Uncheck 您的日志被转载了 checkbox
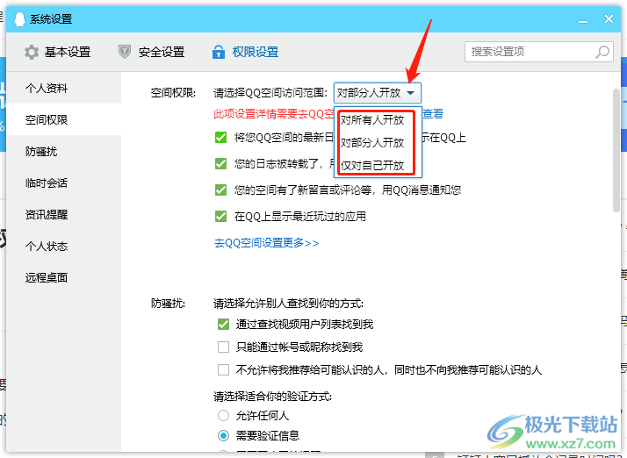 pyautogui.click(x=220, y=163)
